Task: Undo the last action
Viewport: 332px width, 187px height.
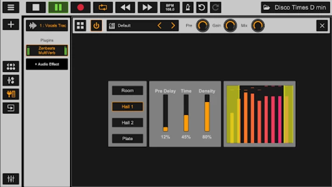Action: 201,7
